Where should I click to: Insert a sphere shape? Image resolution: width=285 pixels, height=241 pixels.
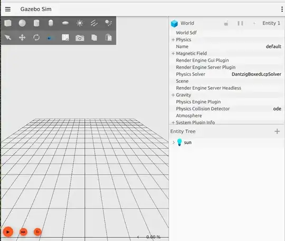[22, 23]
